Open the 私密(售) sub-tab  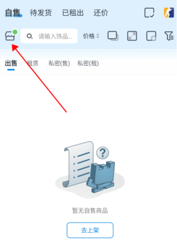point(59,63)
